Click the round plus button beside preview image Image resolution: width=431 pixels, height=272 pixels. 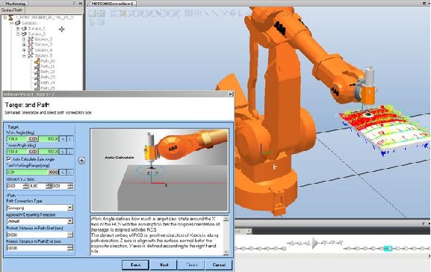(x=81, y=161)
